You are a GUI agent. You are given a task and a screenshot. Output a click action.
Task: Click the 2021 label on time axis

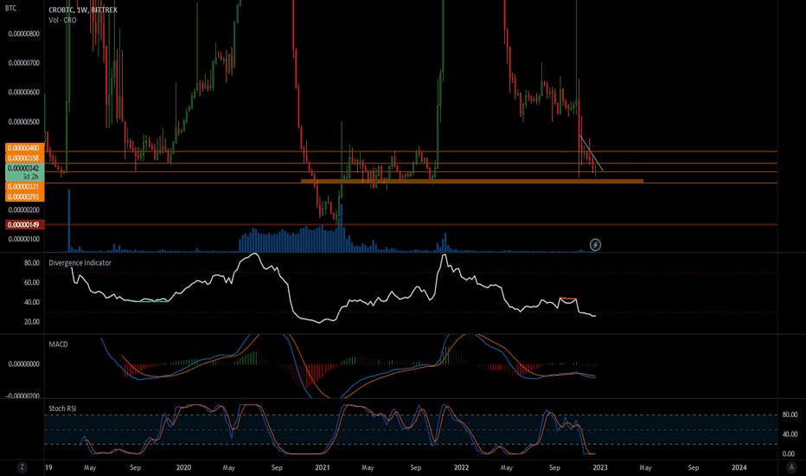[x=323, y=467]
